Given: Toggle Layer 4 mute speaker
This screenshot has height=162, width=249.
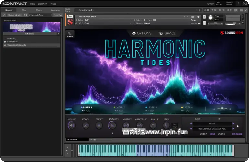Looking at the screenshot, I should point(183,110).
